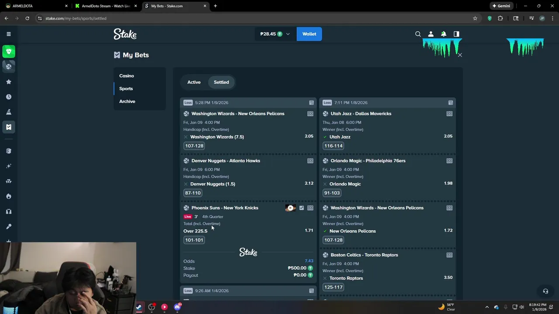
Task: Open Denver Nuggets - Atlanta Hawks match link
Action: click(226, 160)
